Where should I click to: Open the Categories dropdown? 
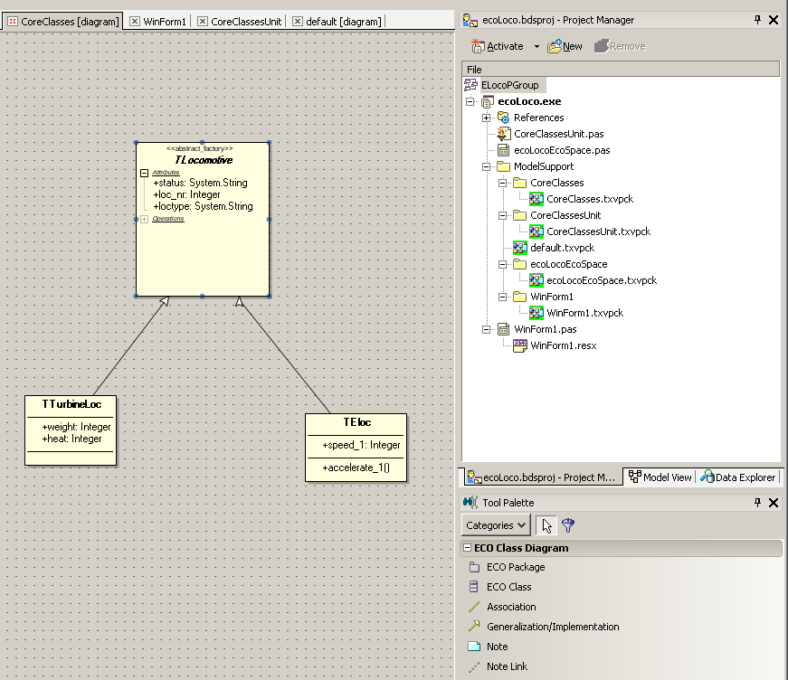497,525
